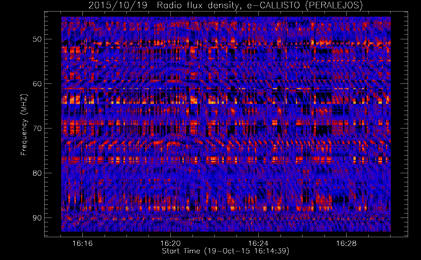Select the Frequency (MHZ) axis label
Image resolution: width=421 pixels, height=260 pixels.
click(24, 125)
